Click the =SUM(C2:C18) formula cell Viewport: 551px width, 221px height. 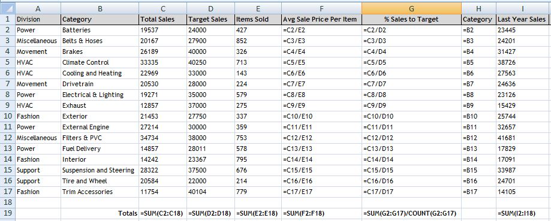tap(162, 213)
